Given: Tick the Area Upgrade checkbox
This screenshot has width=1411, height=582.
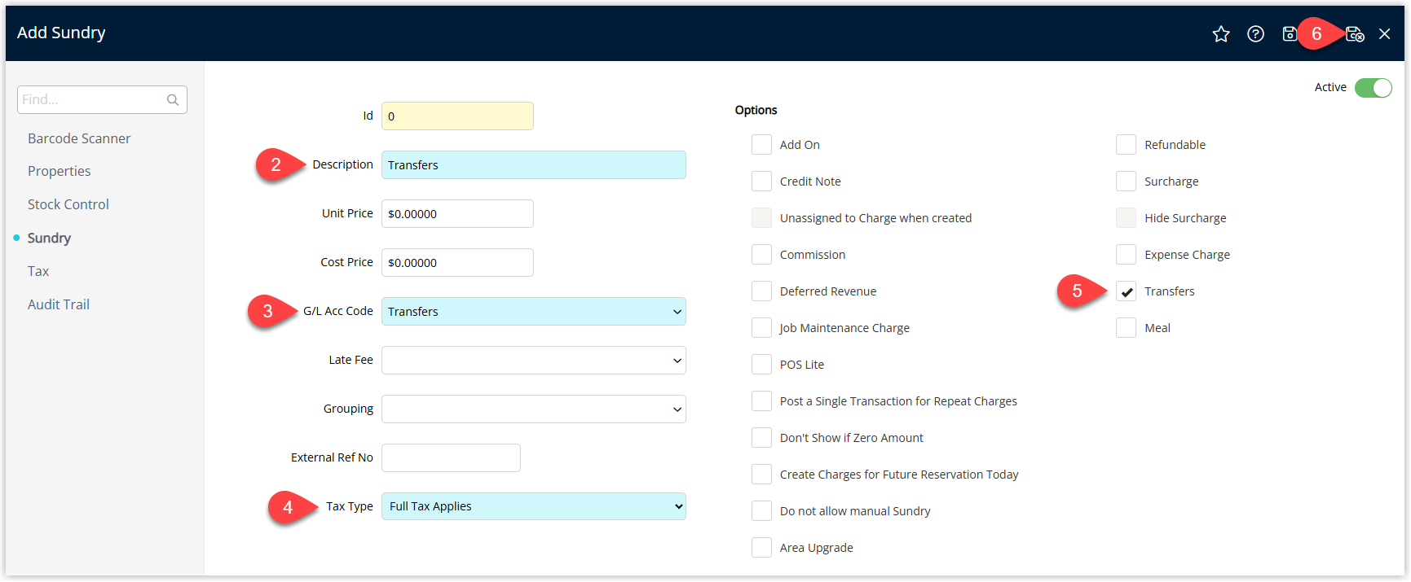Looking at the screenshot, I should point(761,548).
